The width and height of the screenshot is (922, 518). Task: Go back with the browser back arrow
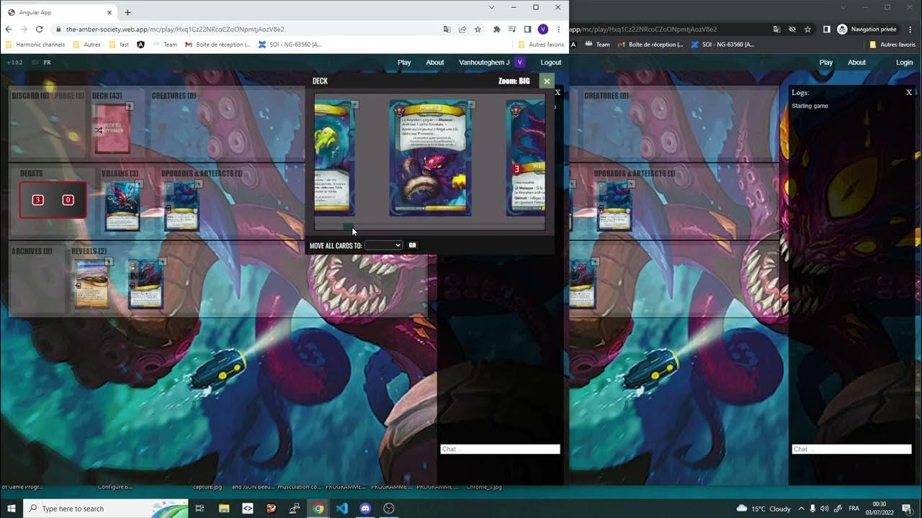(x=9, y=29)
